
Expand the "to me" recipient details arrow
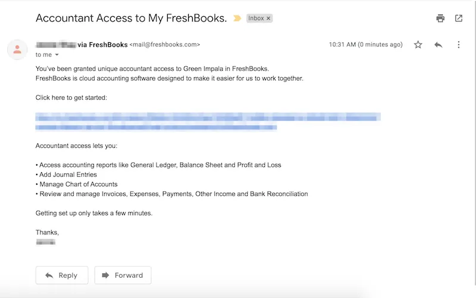57,55
